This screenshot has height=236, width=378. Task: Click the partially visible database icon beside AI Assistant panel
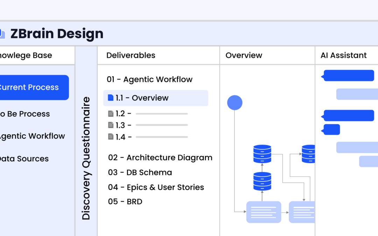click(308, 154)
